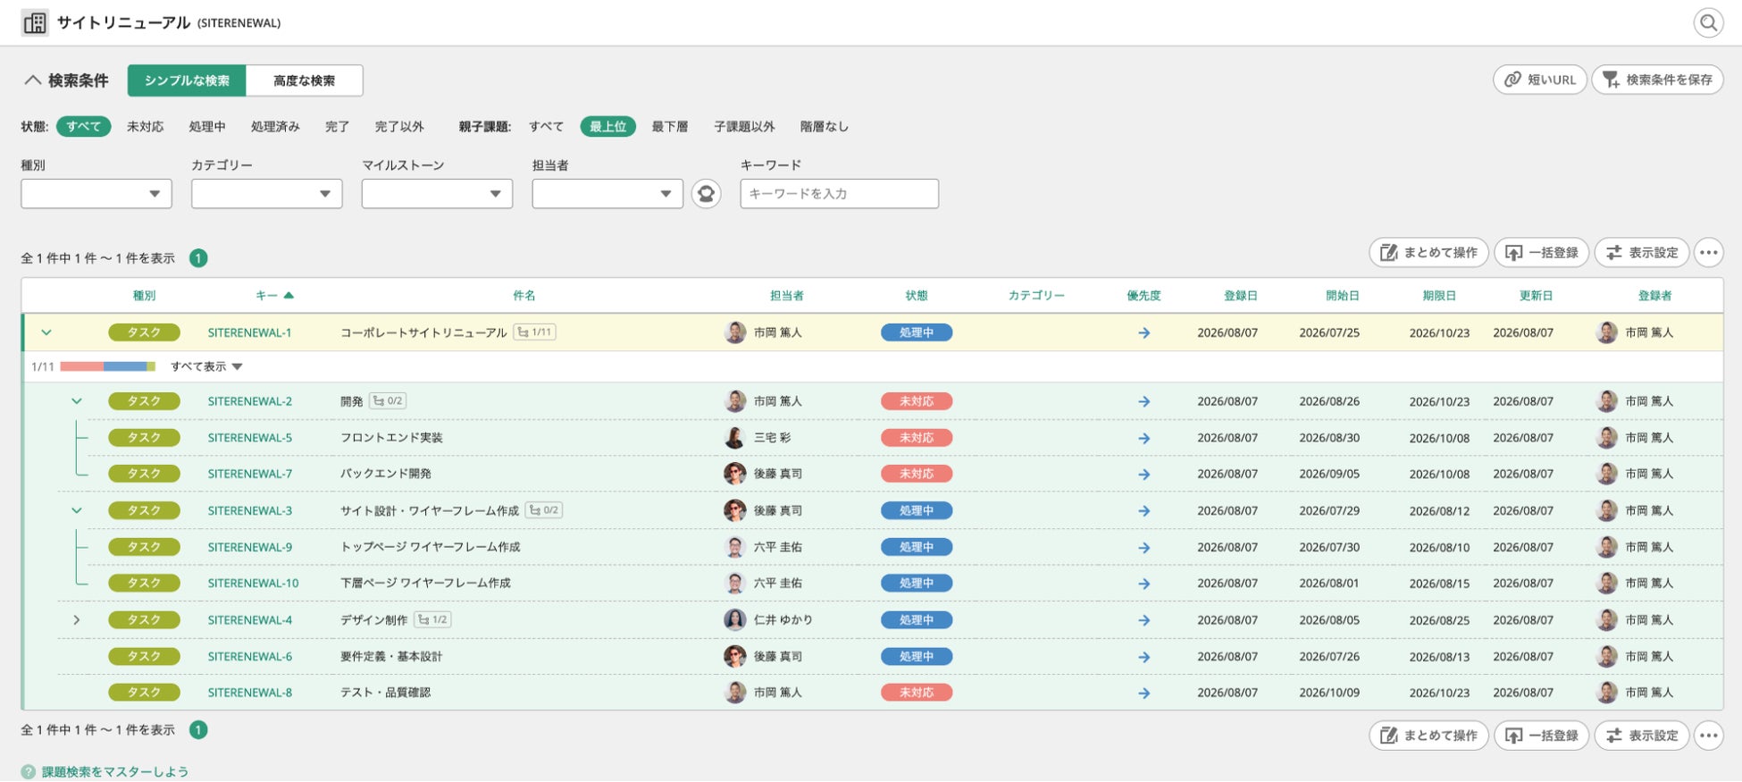
Task: Sort by the キー column header
Action: pyautogui.click(x=274, y=296)
